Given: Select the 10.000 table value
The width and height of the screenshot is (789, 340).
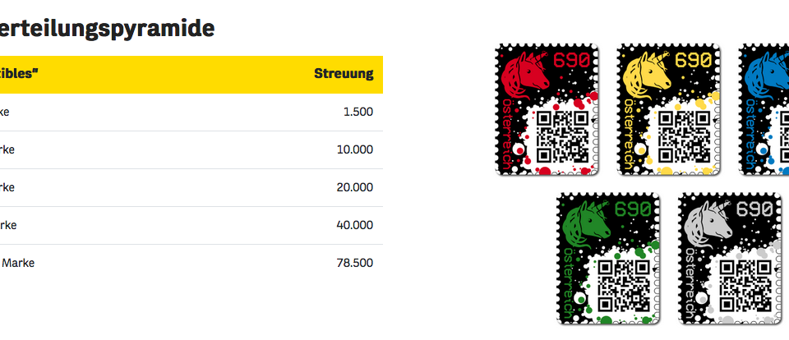Looking at the screenshot, I should tap(355, 149).
